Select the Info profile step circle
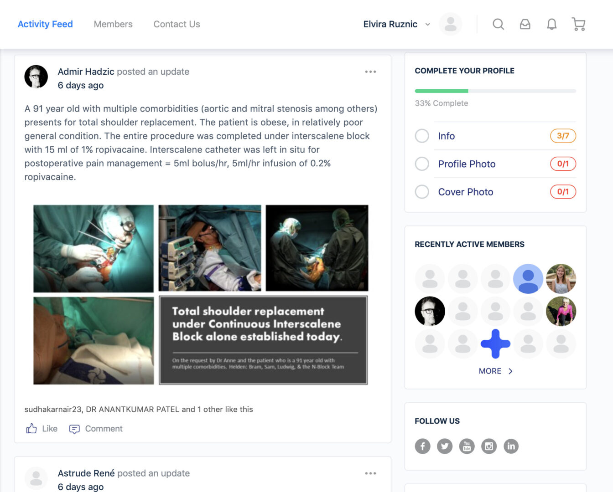The image size is (613, 492). coord(422,136)
